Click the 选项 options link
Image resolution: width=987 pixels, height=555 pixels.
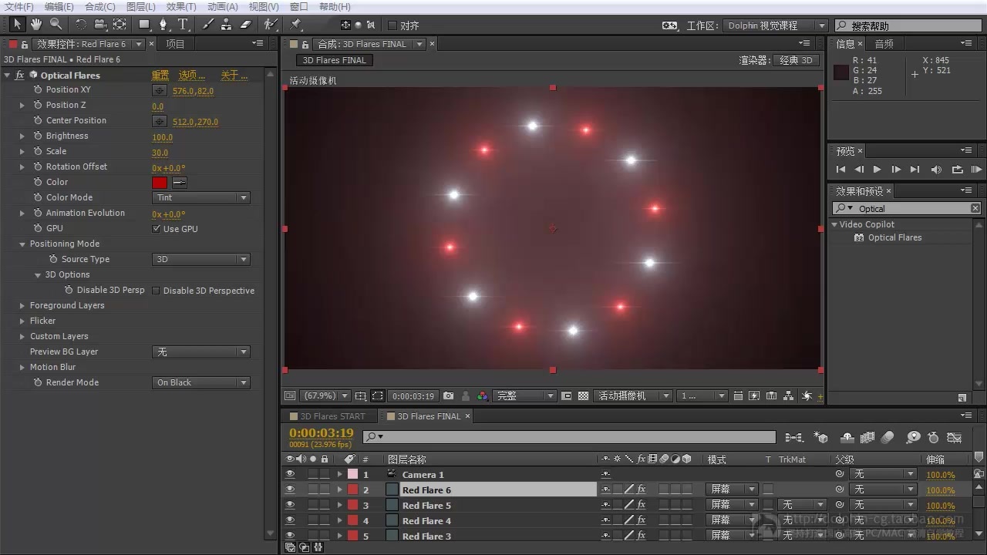click(192, 75)
